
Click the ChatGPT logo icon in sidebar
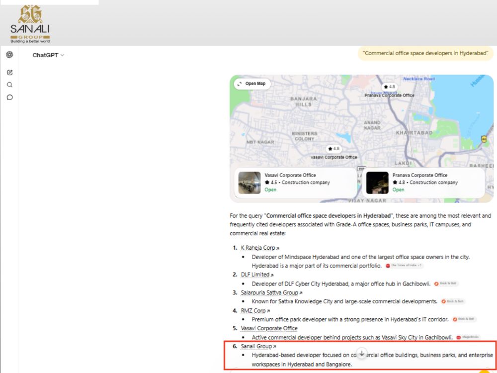pyautogui.click(x=9, y=55)
